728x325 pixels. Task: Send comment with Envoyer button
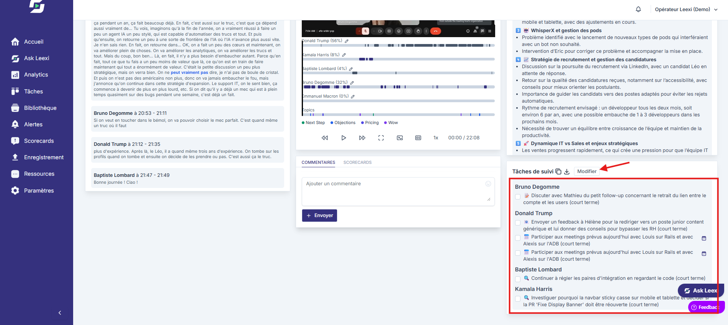click(x=319, y=216)
